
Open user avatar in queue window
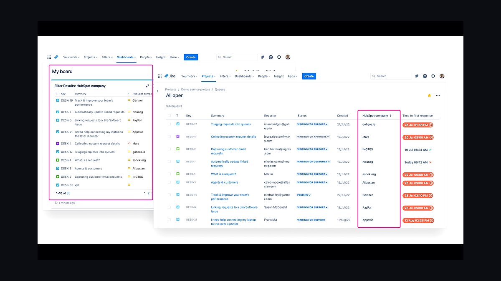click(x=442, y=76)
